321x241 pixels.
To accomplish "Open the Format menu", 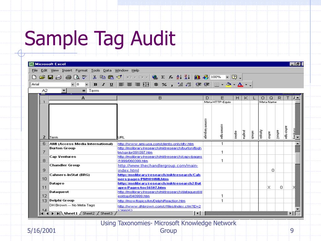I will pos(82,70).
